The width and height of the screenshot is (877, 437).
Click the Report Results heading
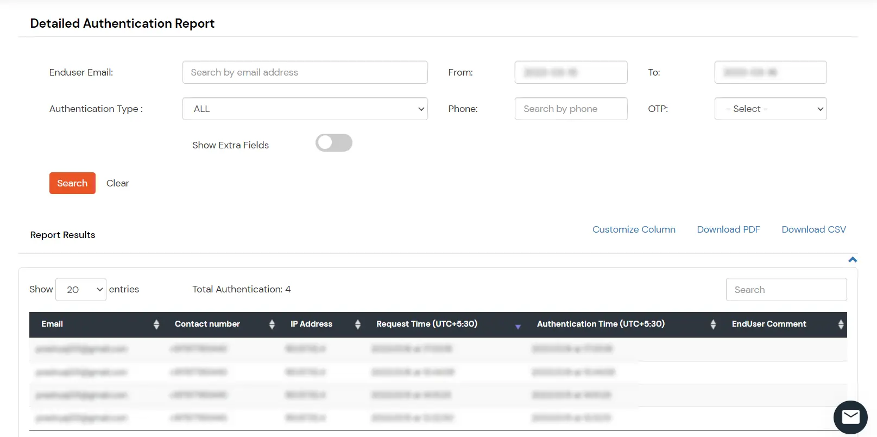62,235
